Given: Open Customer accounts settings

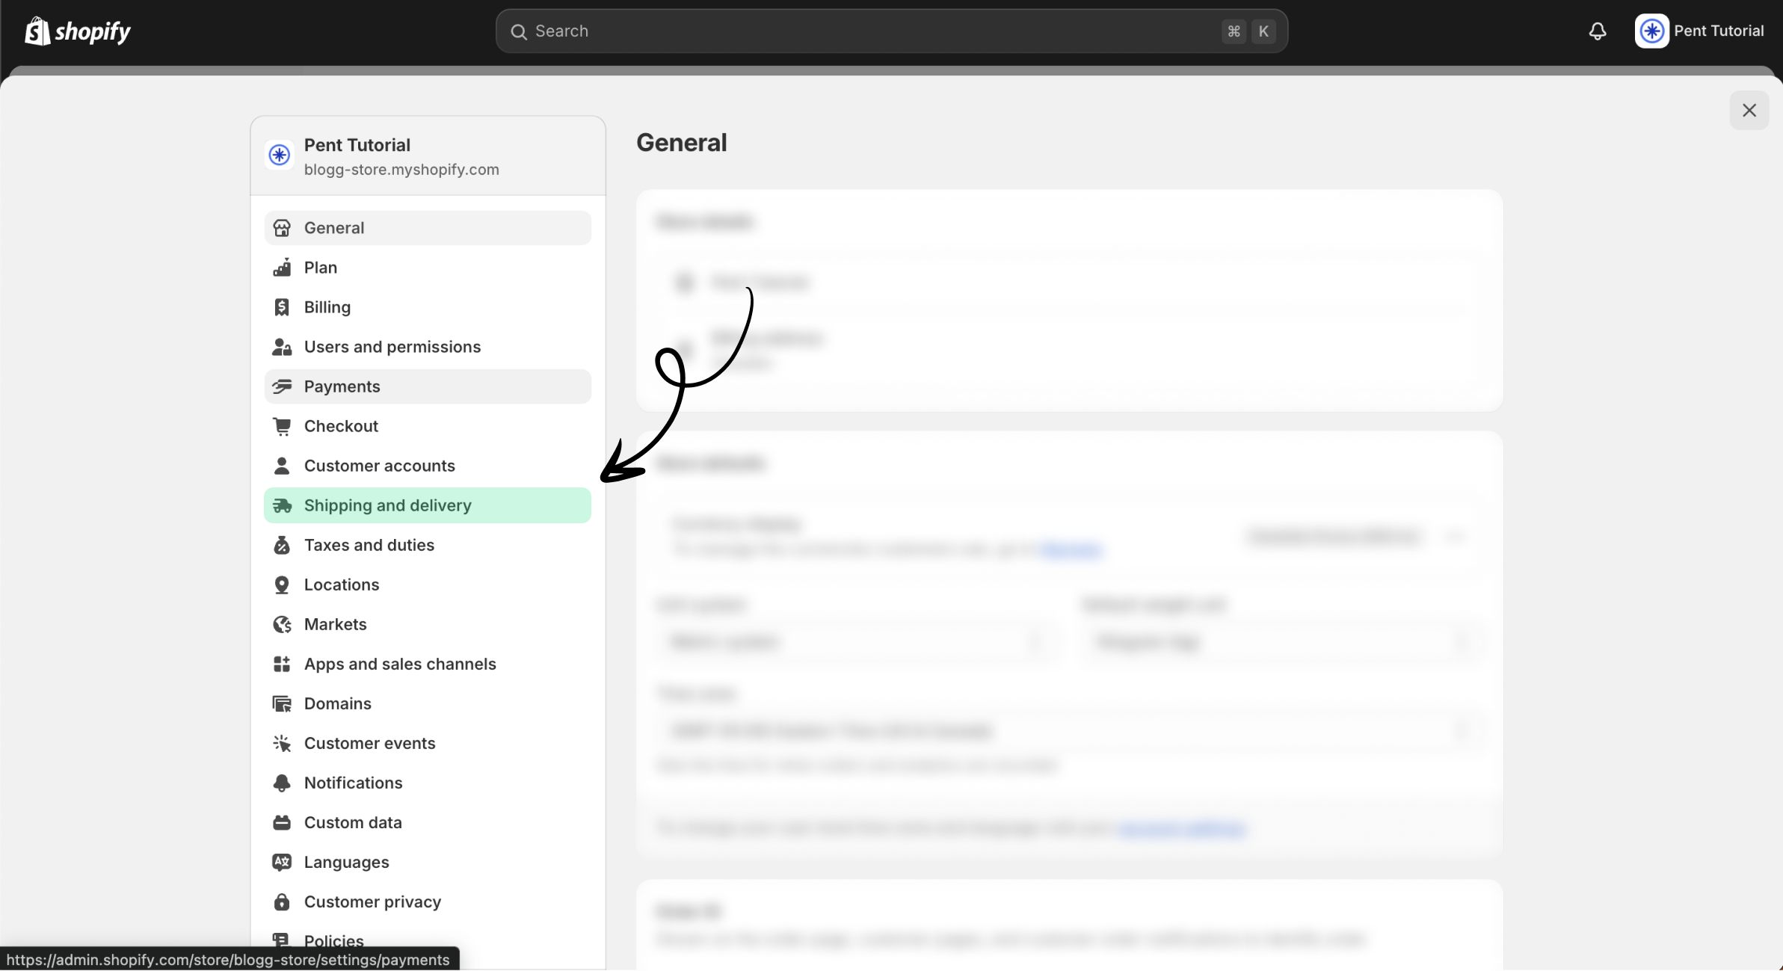Looking at the screenshot, I should click(x=428, y=466).
